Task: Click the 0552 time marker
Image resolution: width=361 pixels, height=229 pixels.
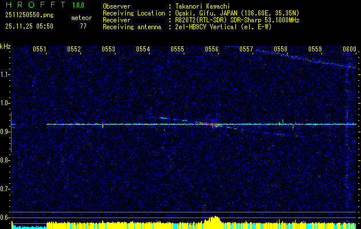Action: [74, 49]
